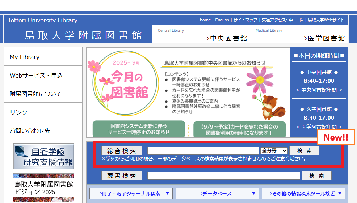Screen dimensions: 357x203
Task: Open the サイトマップ link
Action: (x=245, y=20)
